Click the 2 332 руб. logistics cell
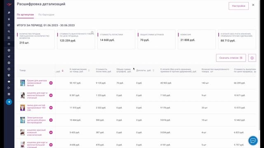This screenshot has height=148, width=264. click(x=101, y=108)
